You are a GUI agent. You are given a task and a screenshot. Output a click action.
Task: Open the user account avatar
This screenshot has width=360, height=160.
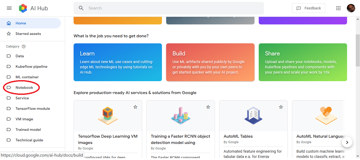tap(351, 8)
